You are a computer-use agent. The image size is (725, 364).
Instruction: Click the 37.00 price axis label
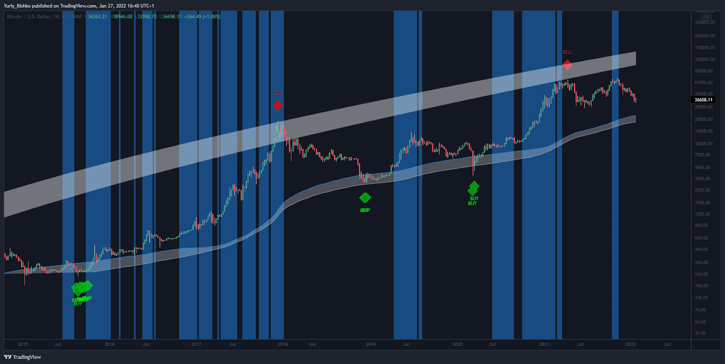701,333
